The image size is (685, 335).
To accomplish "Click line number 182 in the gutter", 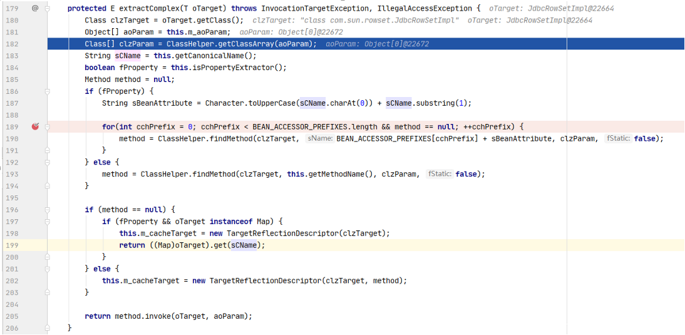I will click(x=12, y=44).
